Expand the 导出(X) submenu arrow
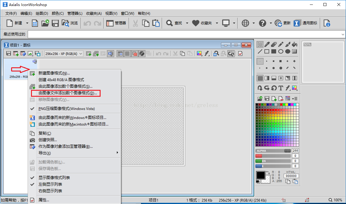Image resolution: width=346 pixels, height=204 pixels. click(117, 153)
